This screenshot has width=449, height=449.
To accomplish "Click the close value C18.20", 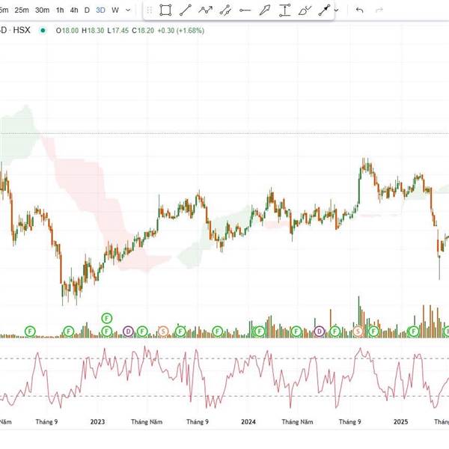I will [x=143, y=31].
